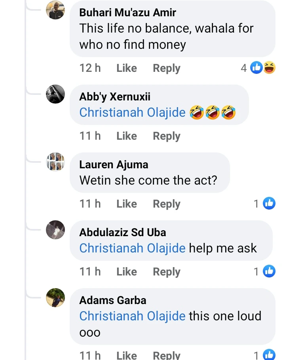Reply to Abb'y Xernuxii's comment
The width and height of the screenshot is (285, 360).
point(167,136)
